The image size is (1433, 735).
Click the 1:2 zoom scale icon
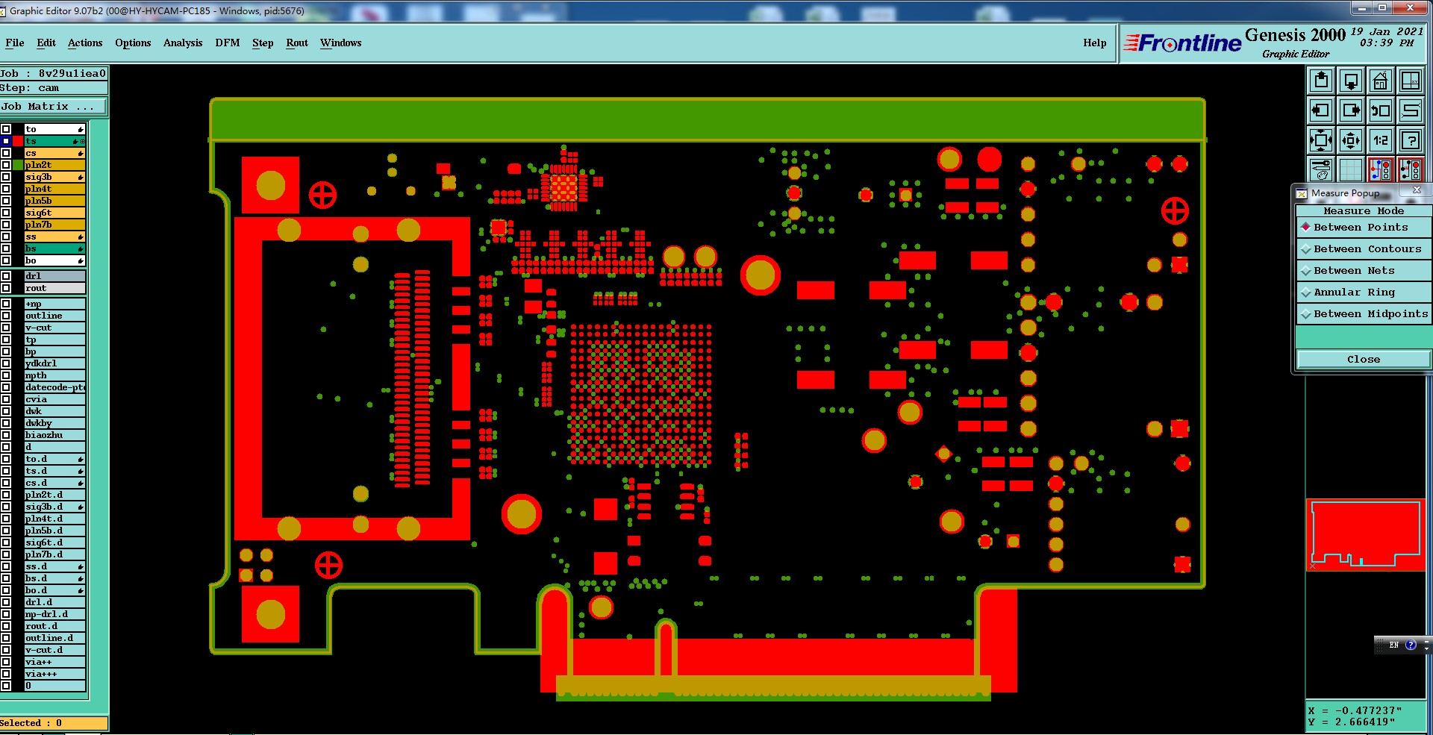tap(1381, 140)
